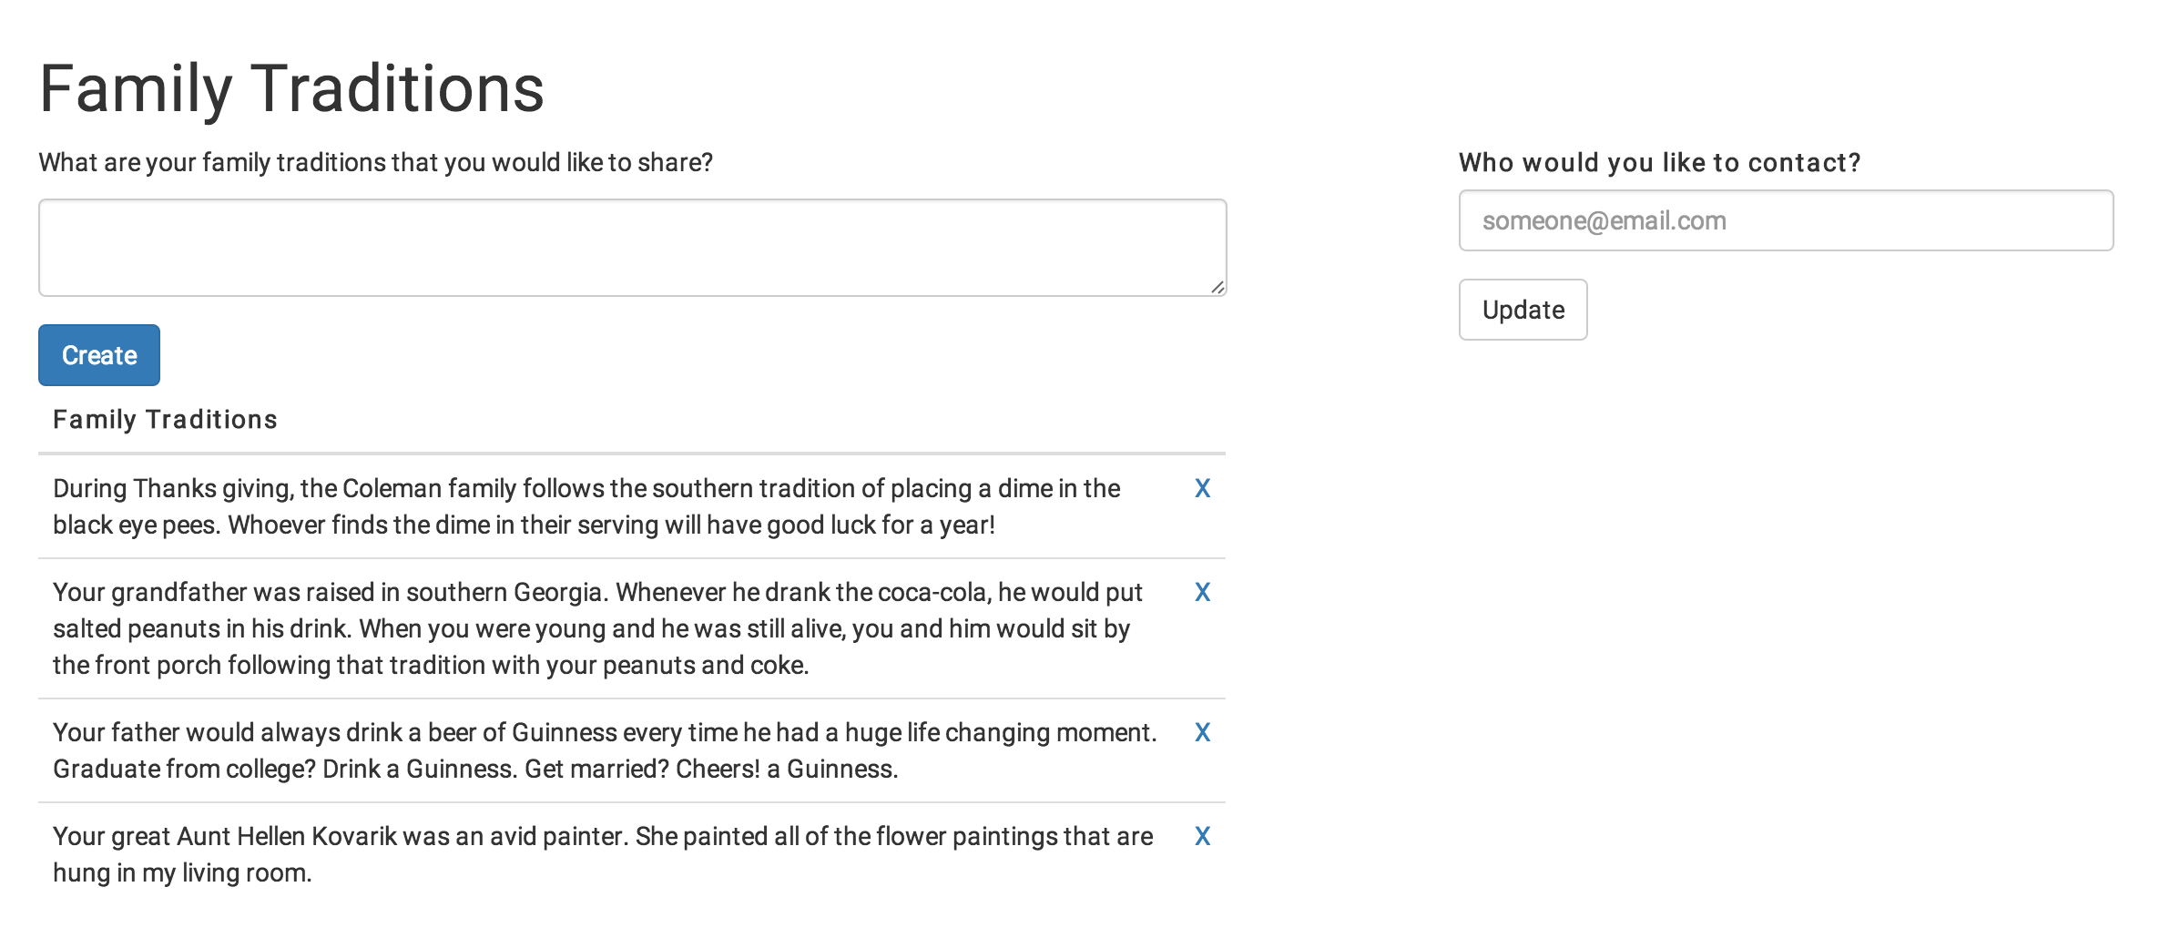
Task: Grab the text area resize handle
Action: tap(1217, 287)
